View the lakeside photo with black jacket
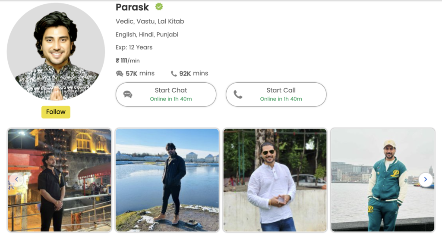442x236 pixels. [x=167, y=180]
